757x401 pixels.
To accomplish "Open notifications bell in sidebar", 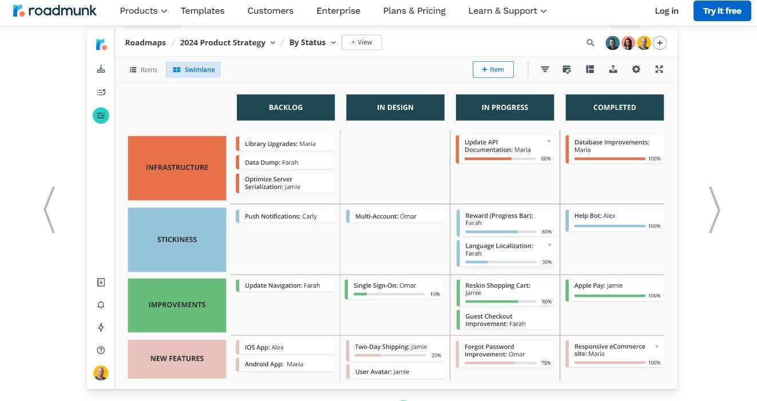I will pyautogui.click(x=101, y=305).
